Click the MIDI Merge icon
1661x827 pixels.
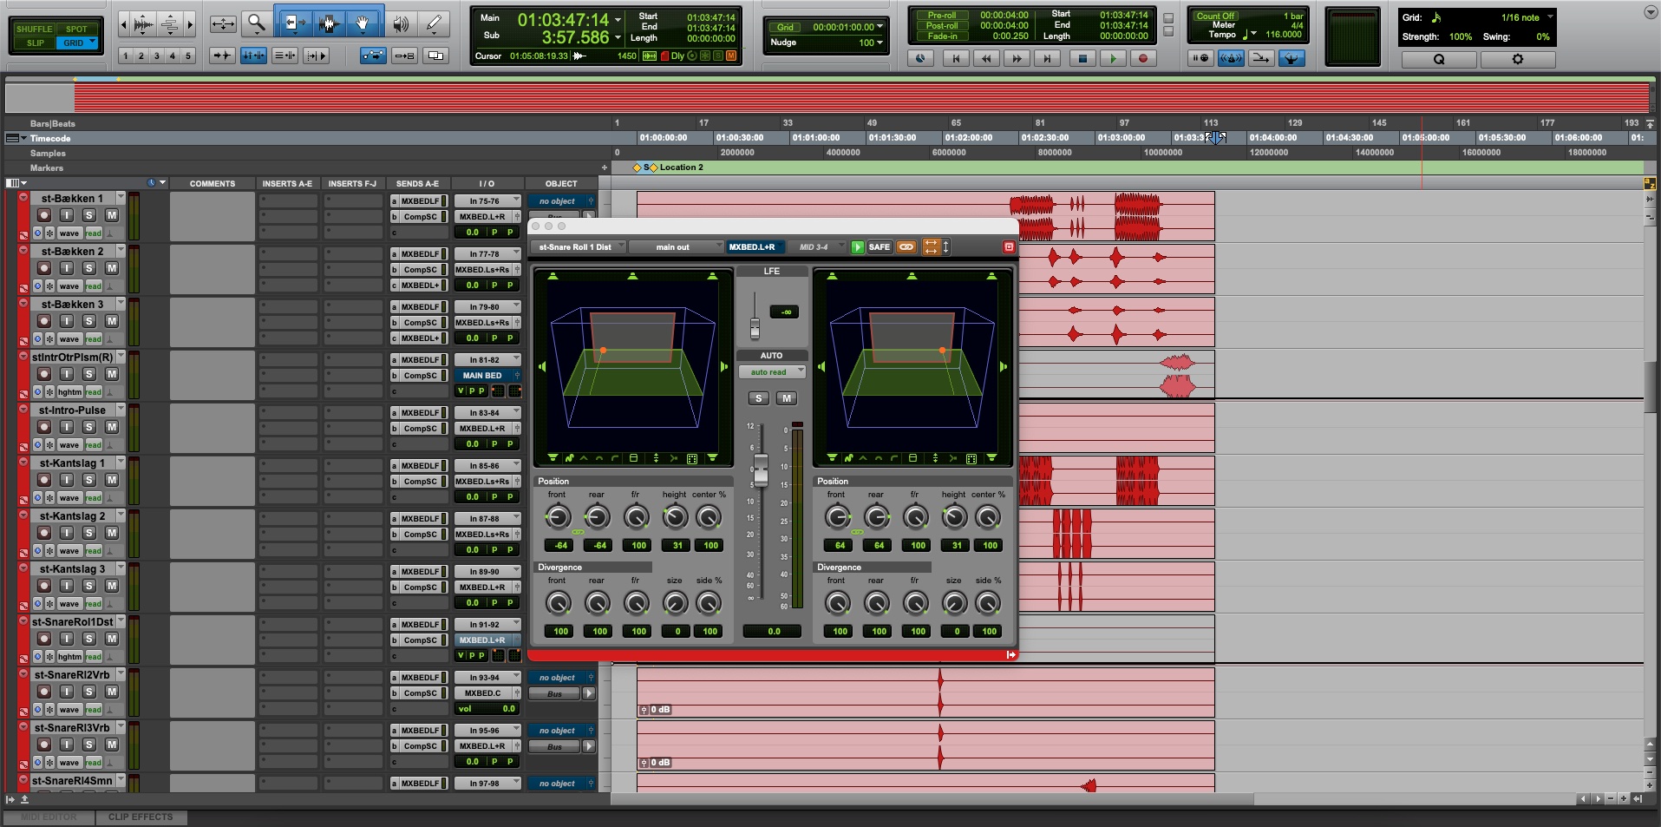click(1261, 58)
